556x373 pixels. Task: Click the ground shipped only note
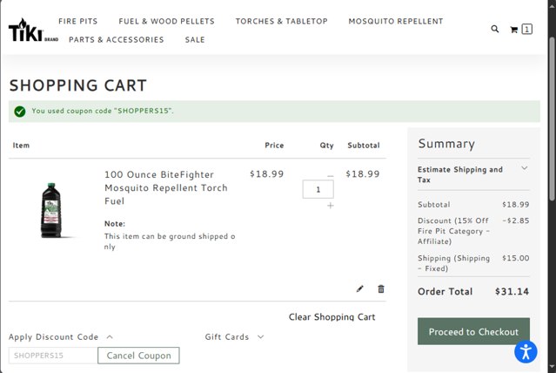click(170, 241)
